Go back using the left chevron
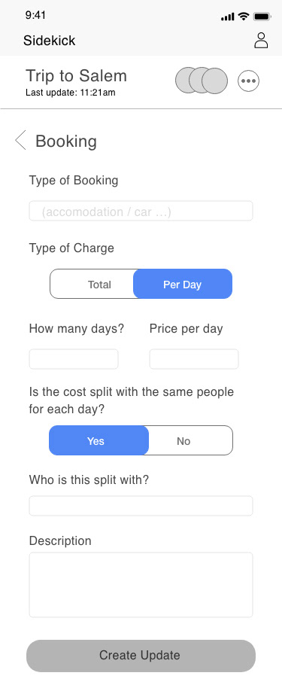 coord(20,140)
